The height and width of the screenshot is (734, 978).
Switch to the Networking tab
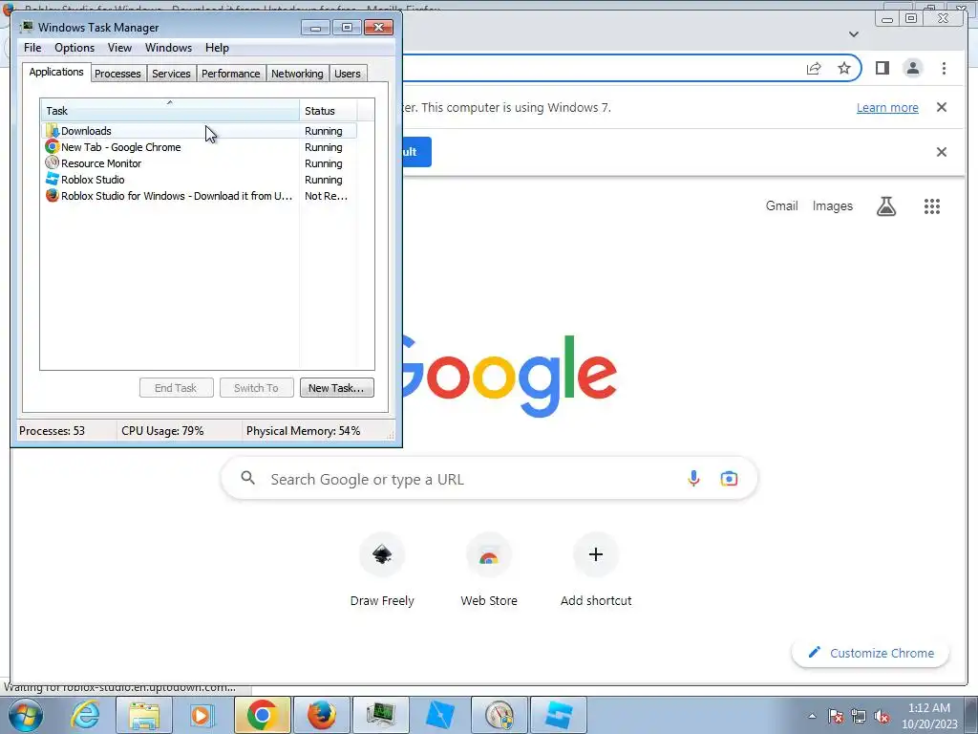pyautogui.click(x=297, y=74)
